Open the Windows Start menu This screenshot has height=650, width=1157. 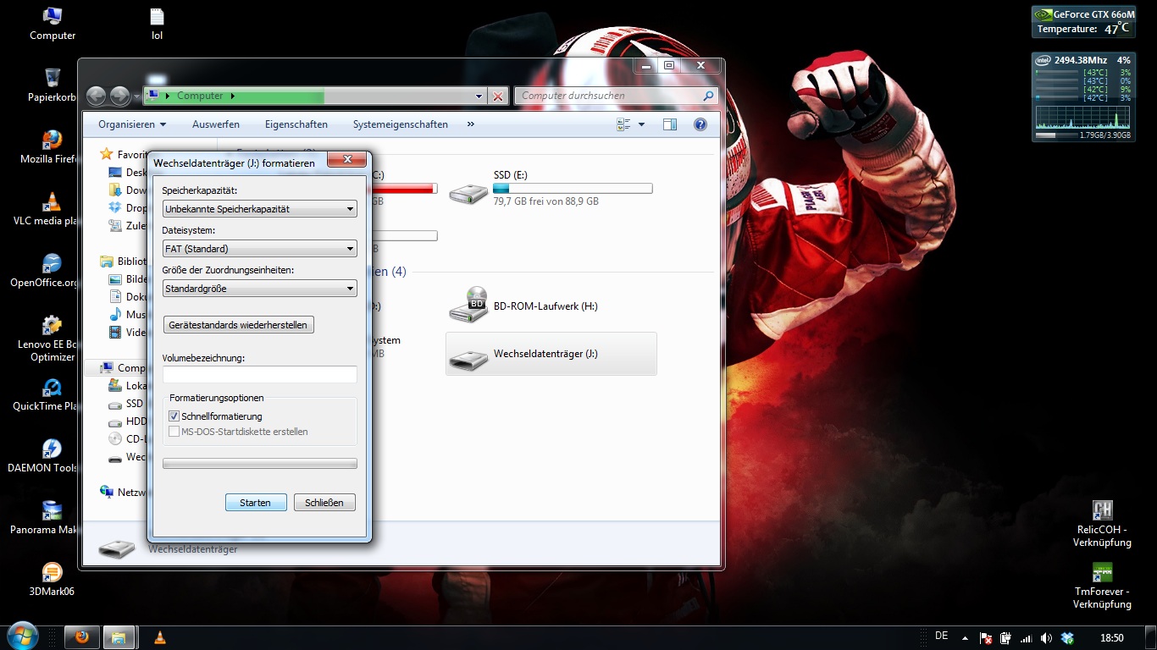pyautogui.click(x=21, y=636)
